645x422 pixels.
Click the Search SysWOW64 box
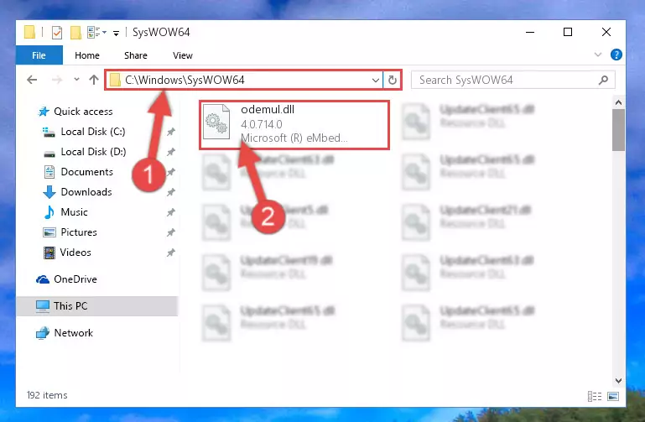click(x=513, y=80)
